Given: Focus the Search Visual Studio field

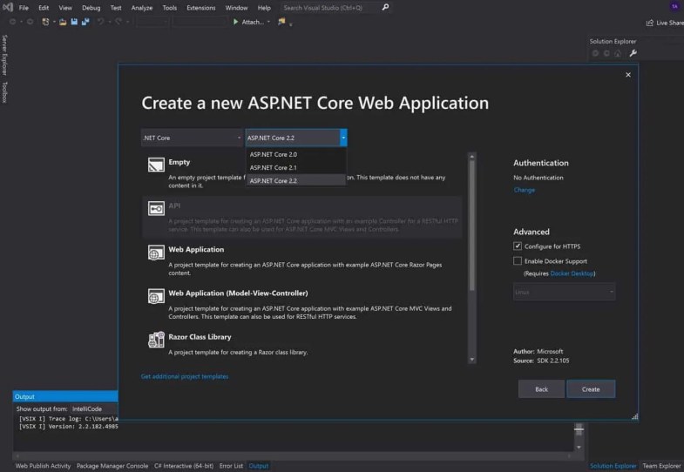Looking at the screenshot, I should click(x=329, y=8).
